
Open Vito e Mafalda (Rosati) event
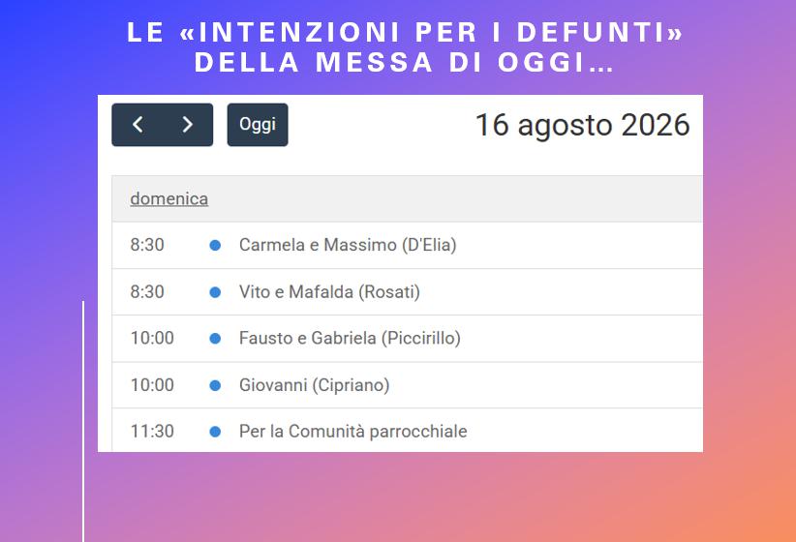(x=329, y=292)
